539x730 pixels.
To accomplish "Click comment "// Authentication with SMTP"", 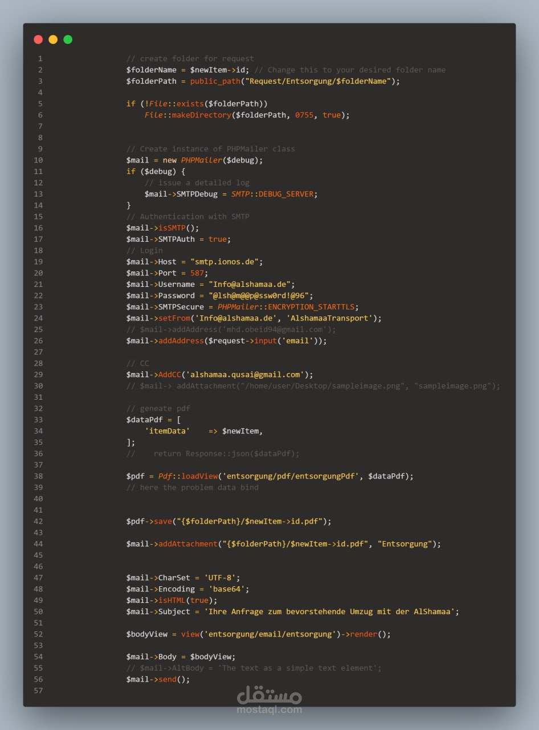I will (x=188, y=216).
